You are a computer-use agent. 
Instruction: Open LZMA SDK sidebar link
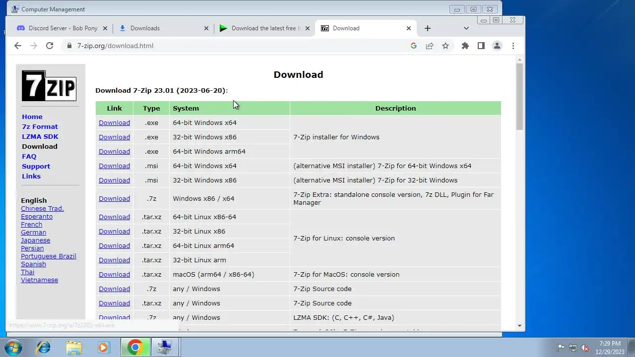pyautogui.click(x=40, y=136)
